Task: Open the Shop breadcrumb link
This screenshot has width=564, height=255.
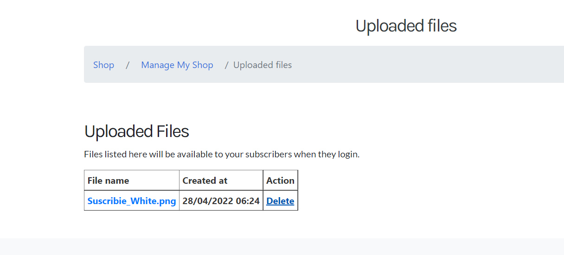Action: click(x=103, y=65)
